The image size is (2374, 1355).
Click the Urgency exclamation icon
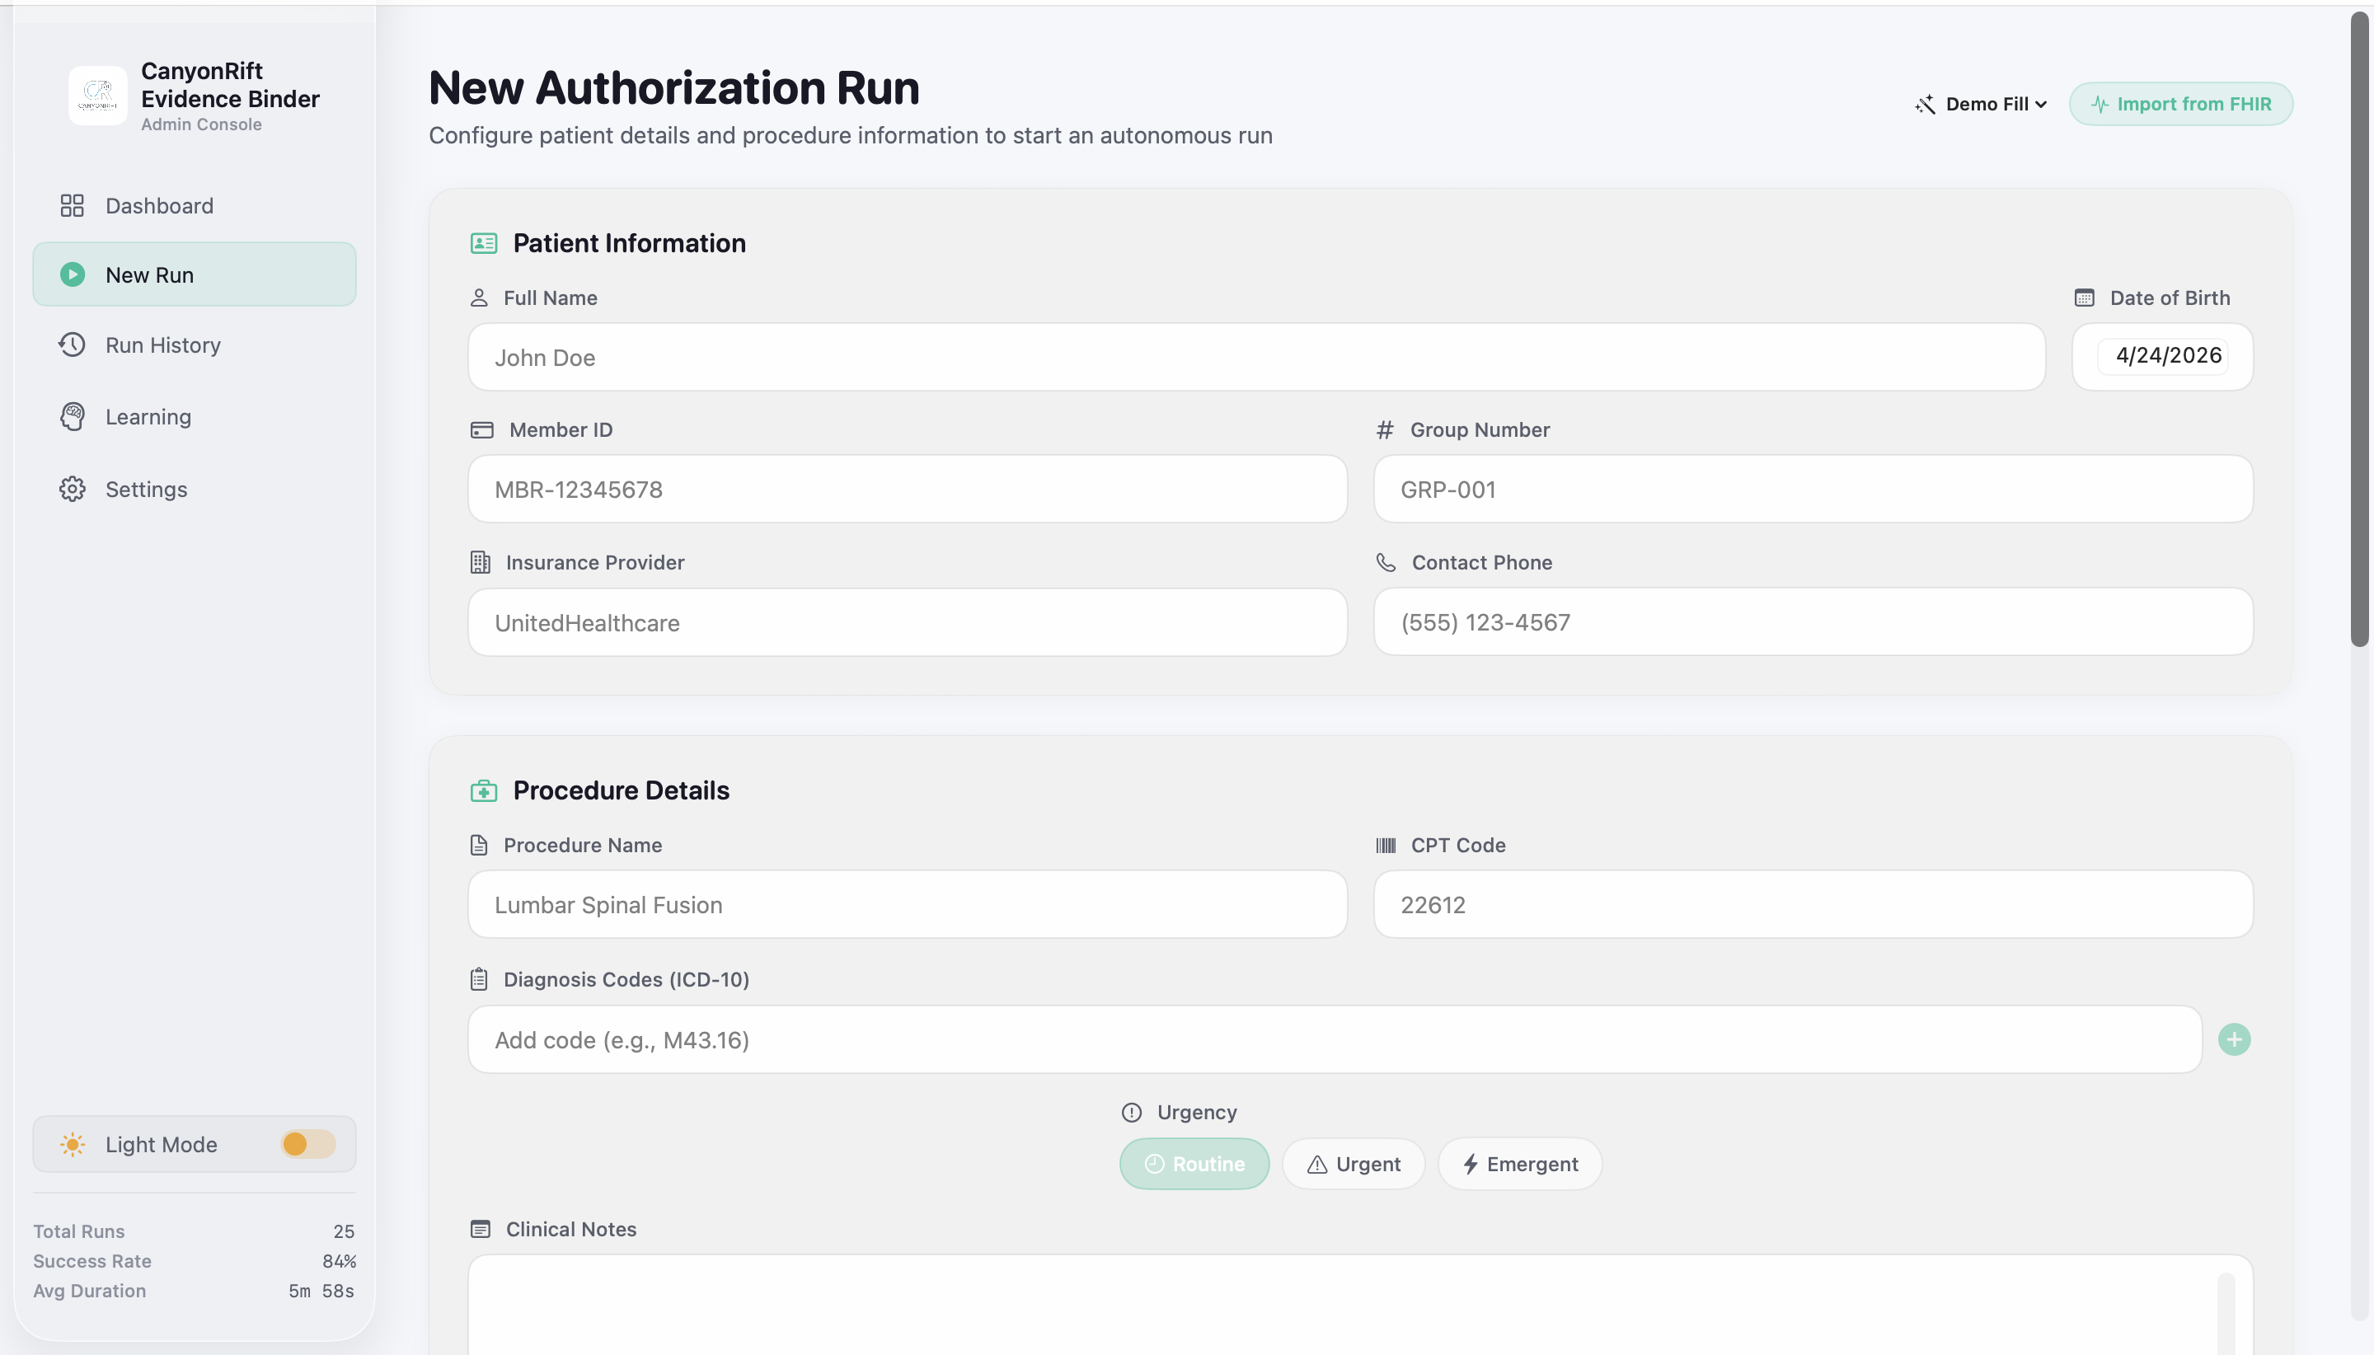[x=1132, y=1112]
